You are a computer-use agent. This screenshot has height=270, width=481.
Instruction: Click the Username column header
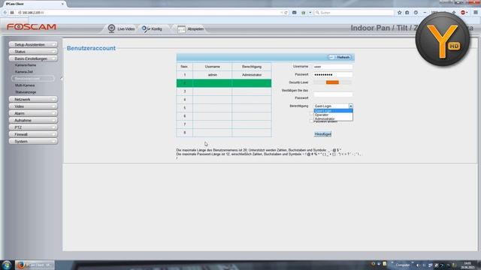coord(212,67)
